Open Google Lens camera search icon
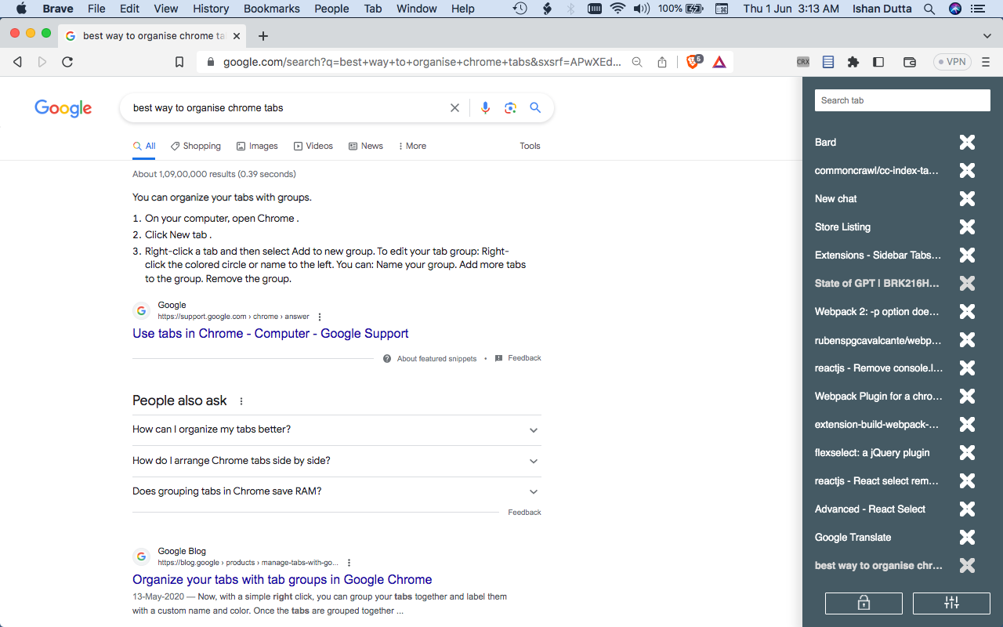The image size is (1003, 627). (x=510, y=107)
